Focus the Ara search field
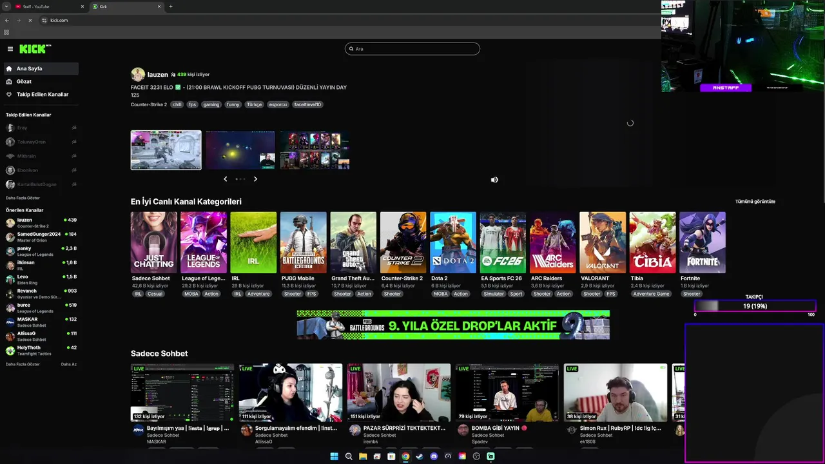 pyautogui.click(x=412, y=49)
